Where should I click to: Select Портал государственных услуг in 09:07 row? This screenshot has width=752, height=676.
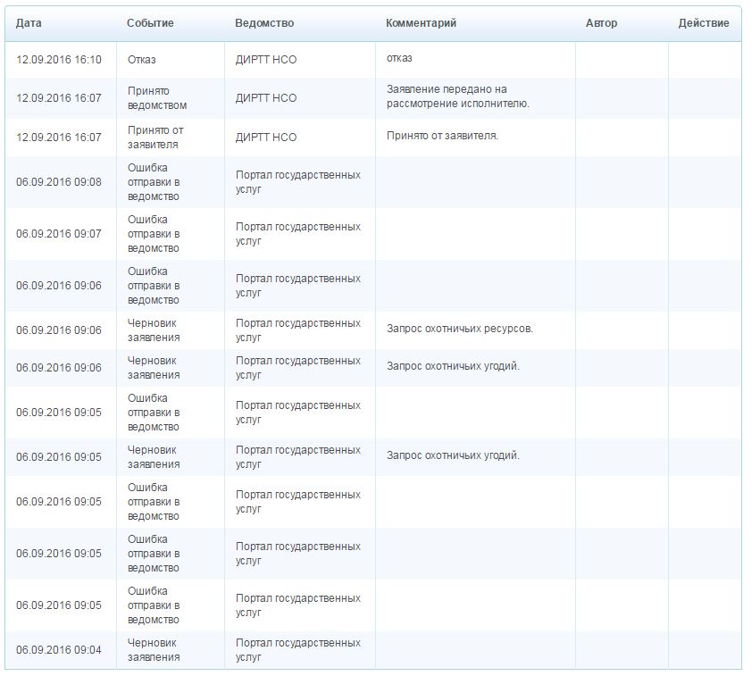pyautogui.click(x=297, y=234)
